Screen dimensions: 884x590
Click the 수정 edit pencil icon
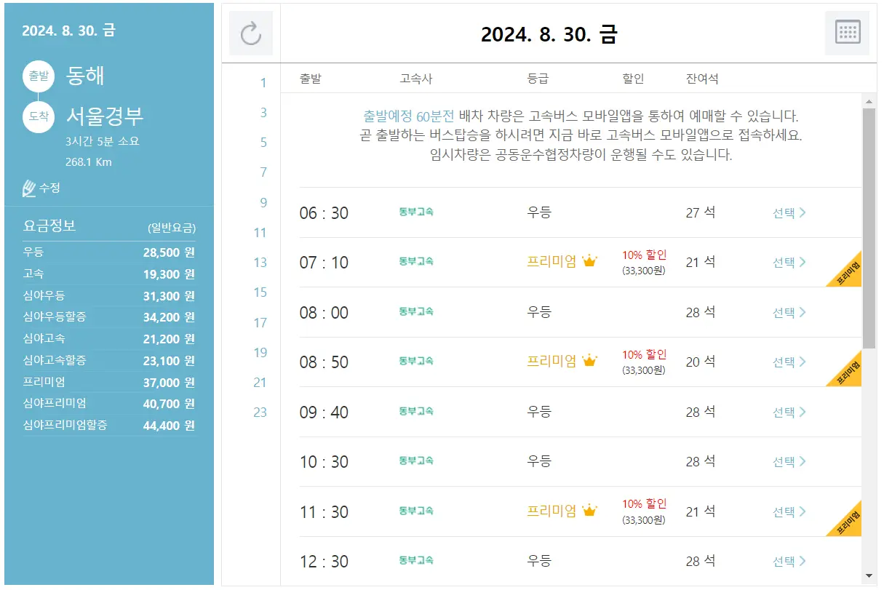(28, 188)
